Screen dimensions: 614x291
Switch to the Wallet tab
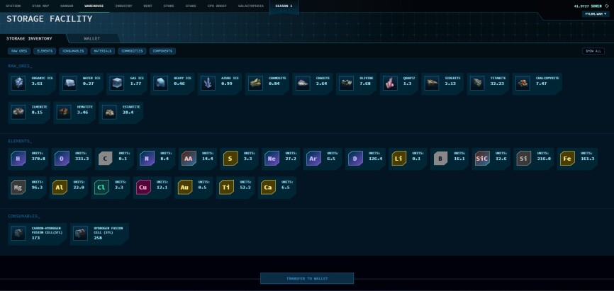click(x=92, y=39)
